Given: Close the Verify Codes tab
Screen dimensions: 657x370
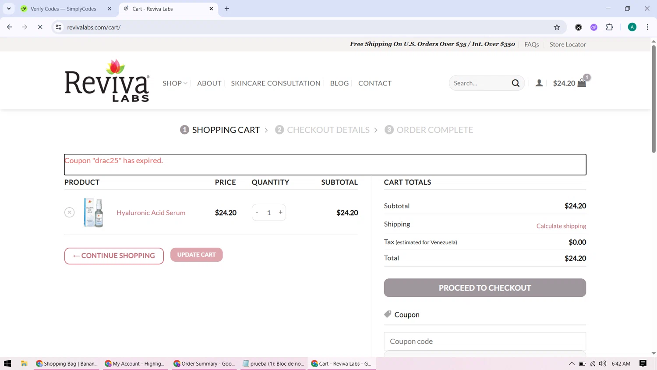Looking at the screenshot, I should [x=109, y=9].
